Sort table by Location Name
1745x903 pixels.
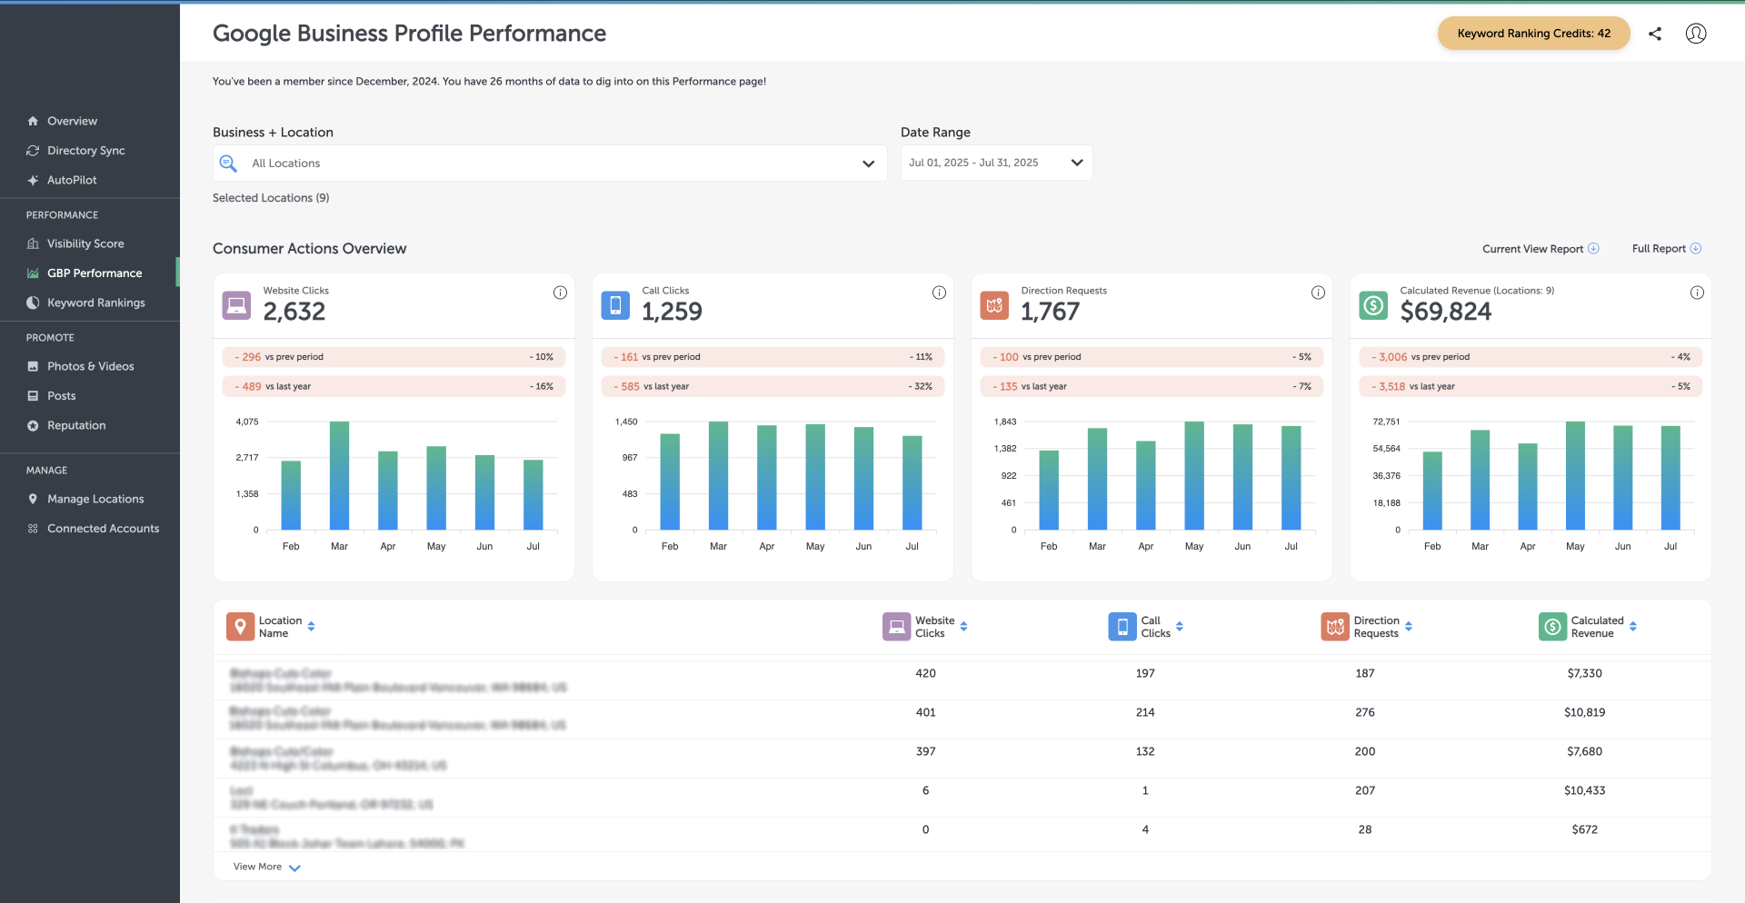(311, 627)
